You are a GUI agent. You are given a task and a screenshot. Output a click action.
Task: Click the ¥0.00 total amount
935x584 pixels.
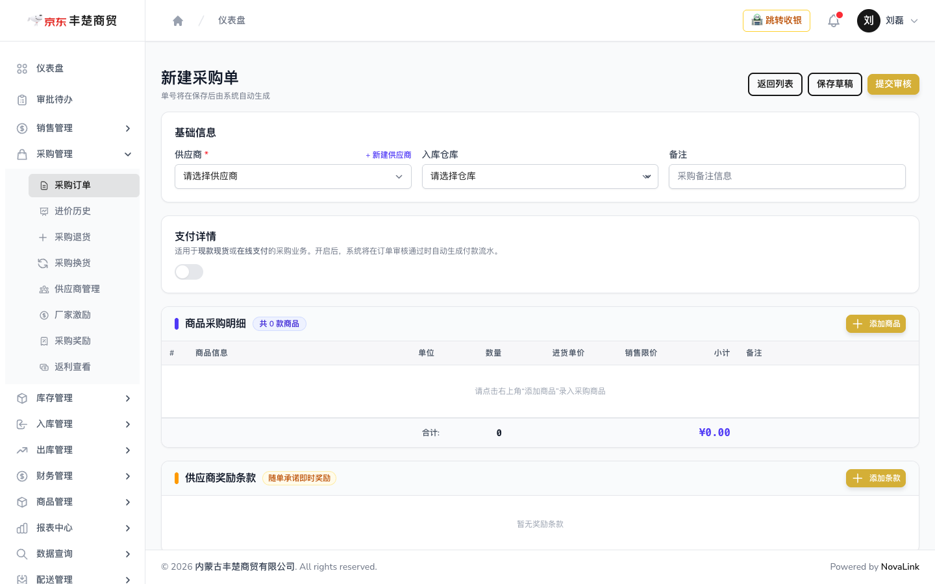pyautogui.click(x=714, y=433)
